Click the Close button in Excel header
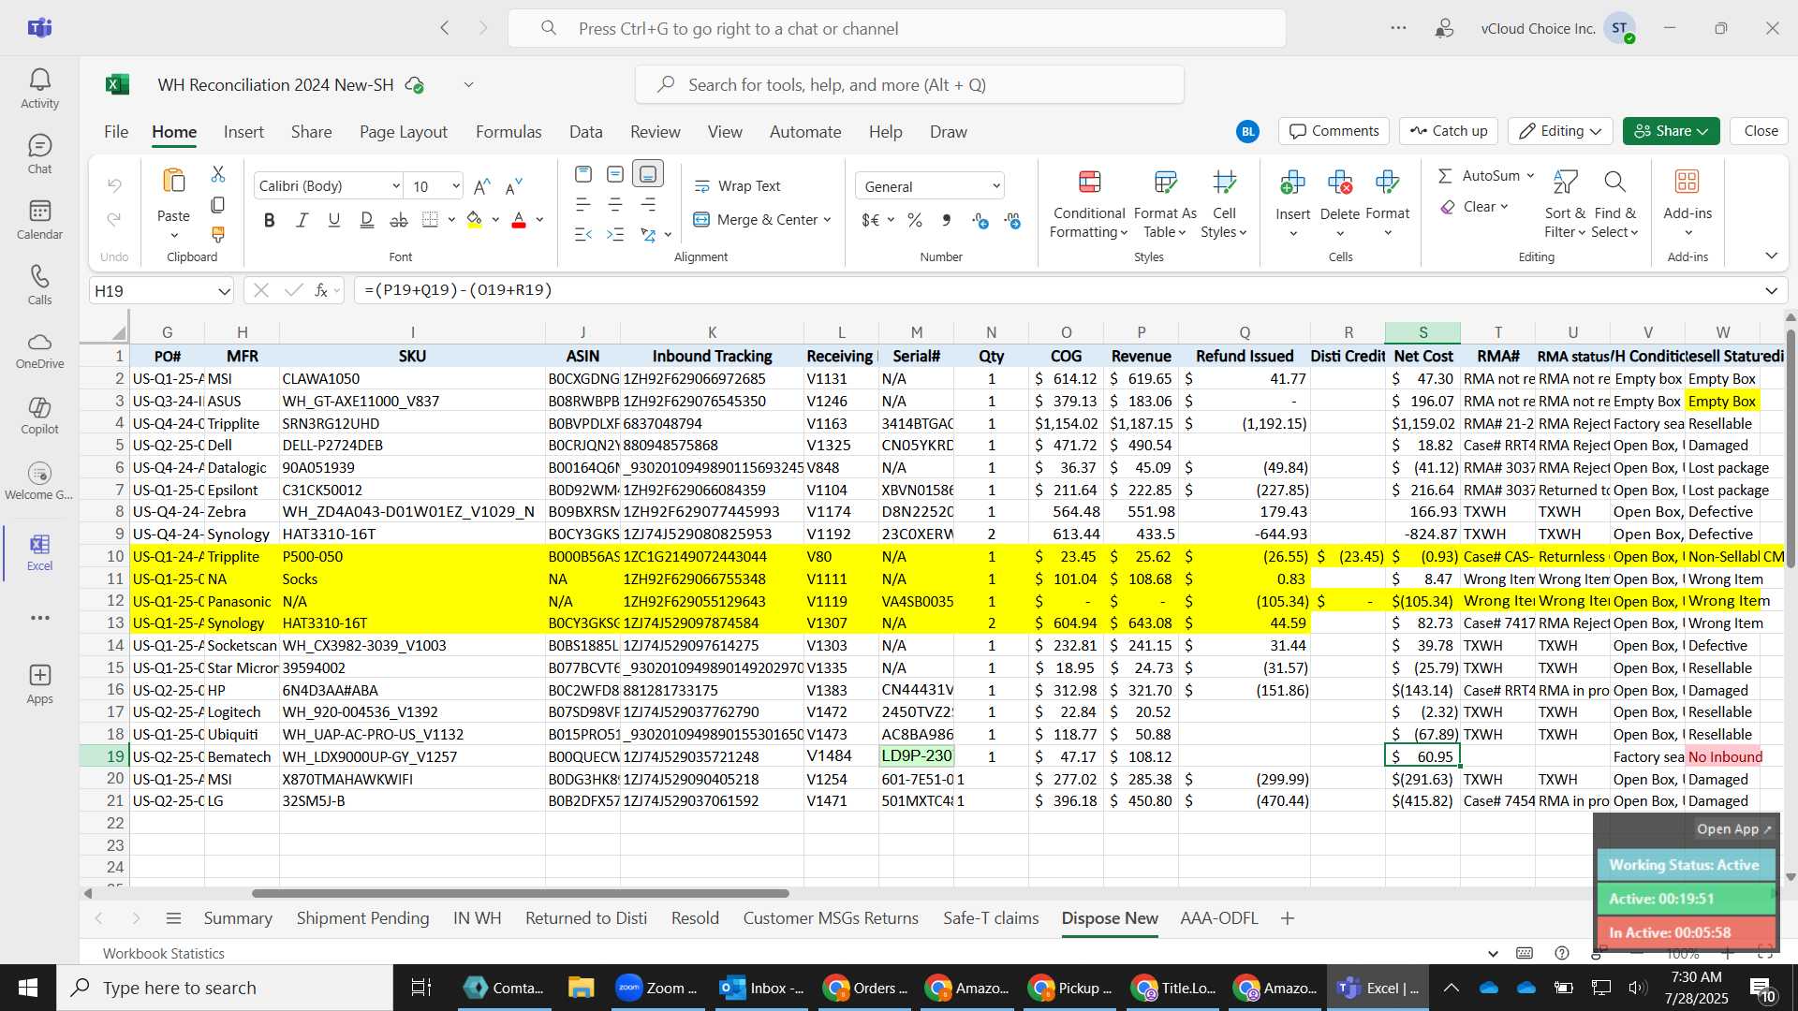The height and width of the screenshot is (1011, 1798). point(1761,131)
